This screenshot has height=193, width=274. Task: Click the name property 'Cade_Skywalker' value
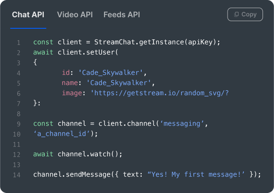pos(121,83)
